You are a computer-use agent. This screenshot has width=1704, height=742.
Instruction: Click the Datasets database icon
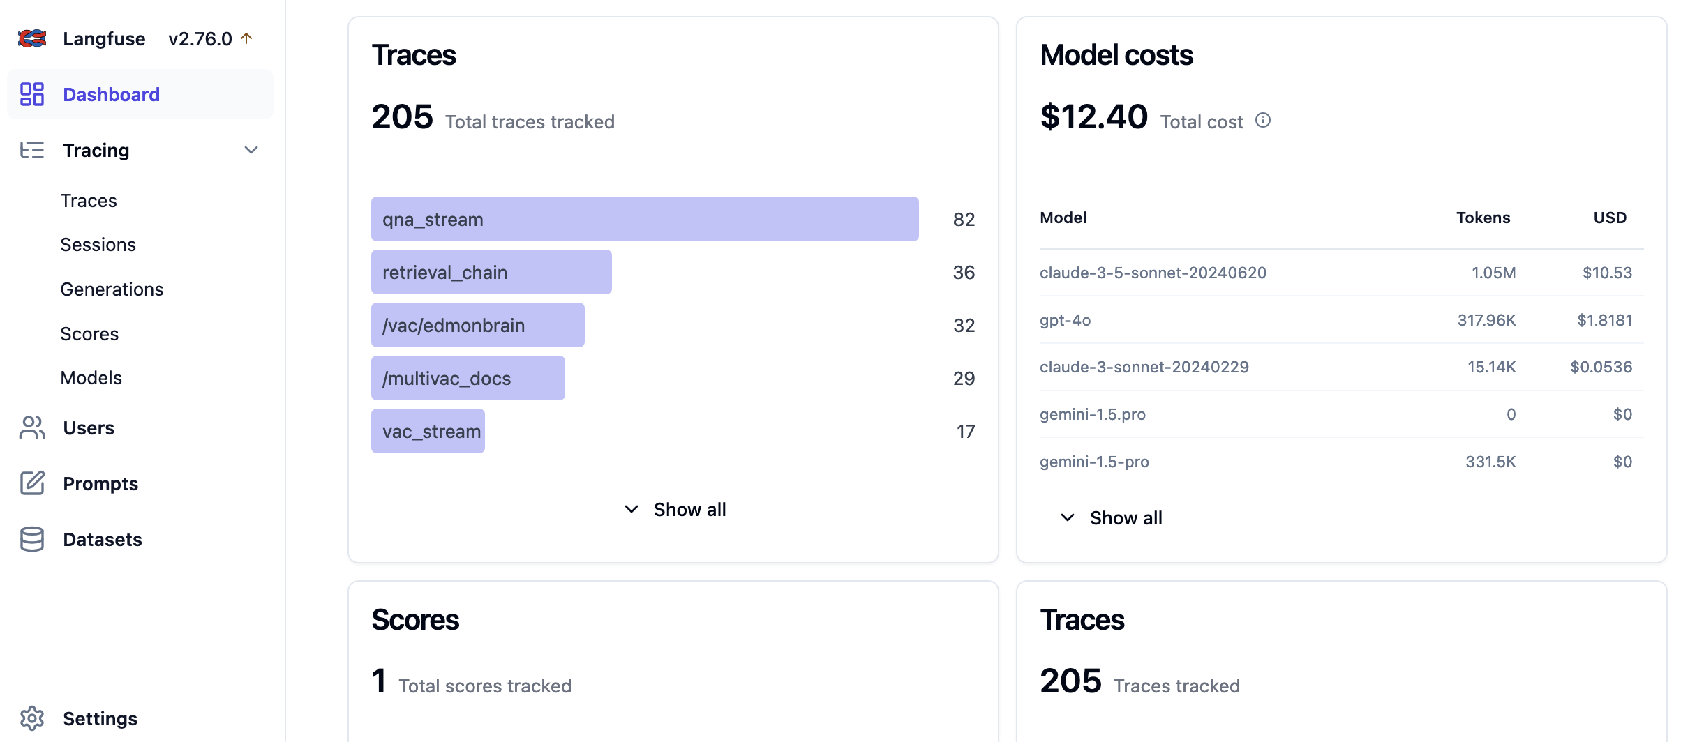(x=32, y=539)
